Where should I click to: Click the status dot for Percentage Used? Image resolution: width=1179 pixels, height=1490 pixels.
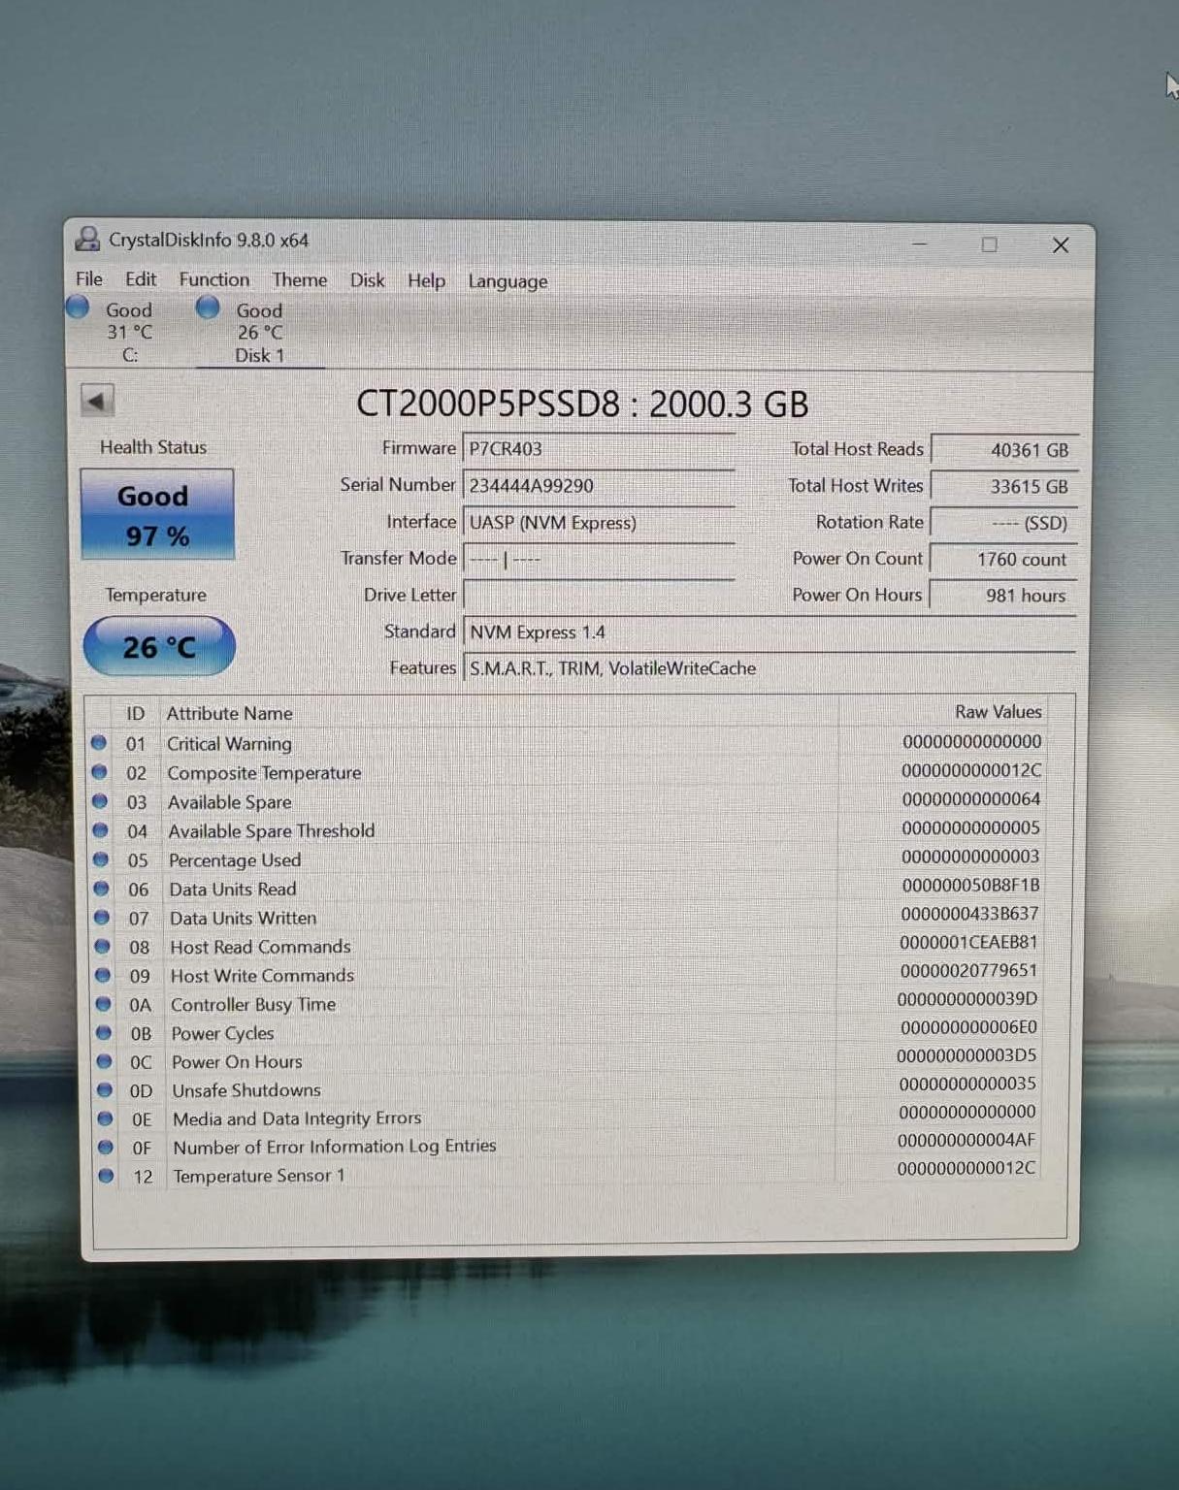click(x=101, y=859)
